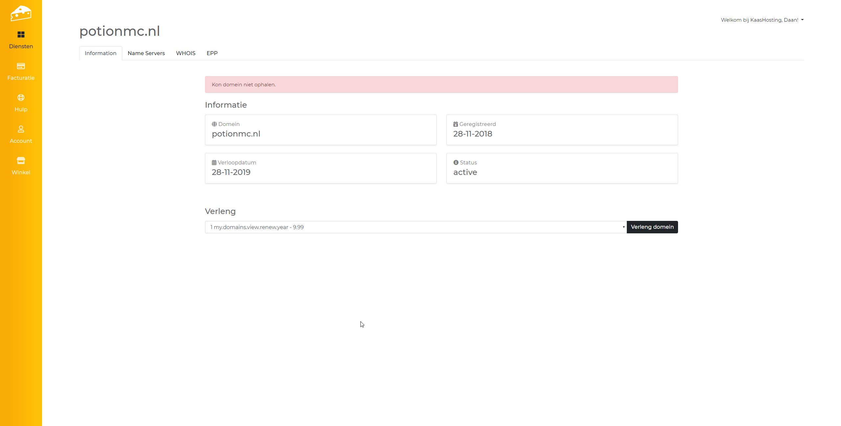Open the EPP tab

[212, 53]
